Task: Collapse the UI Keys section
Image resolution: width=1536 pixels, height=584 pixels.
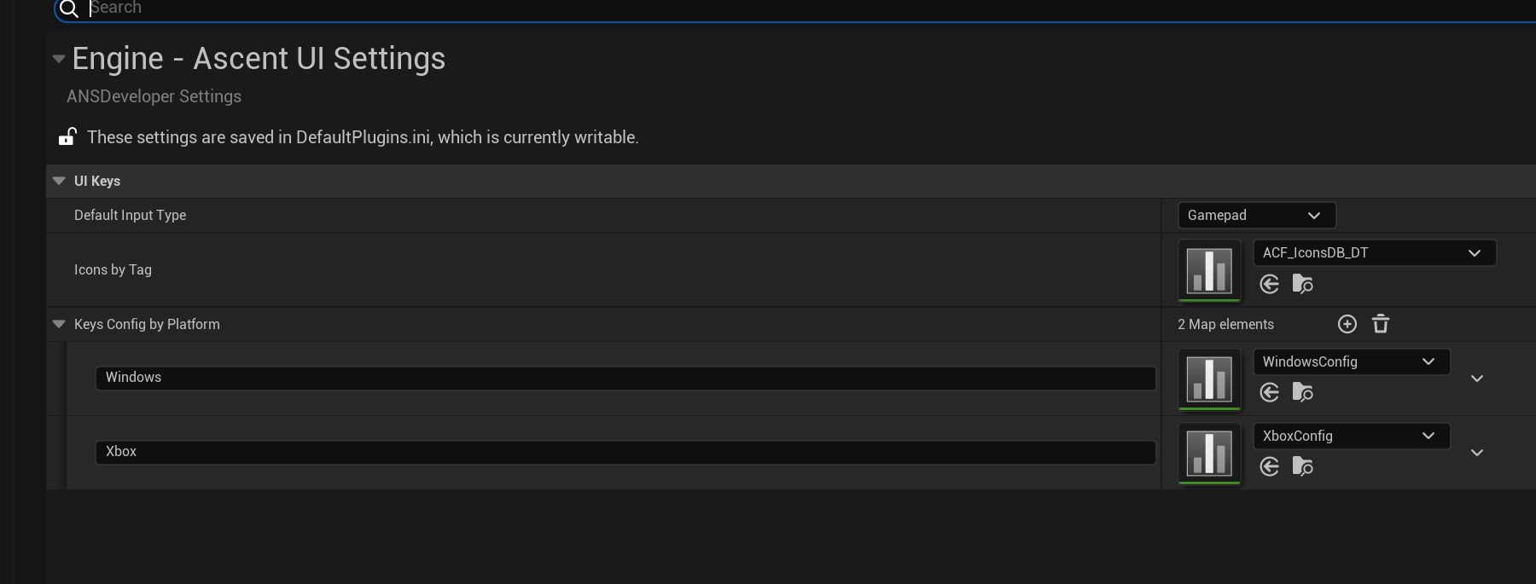Action: coord(58,180)
